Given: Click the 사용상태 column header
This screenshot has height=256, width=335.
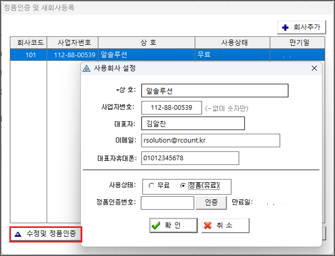Looking at the screenshot, I should pos(233,43).
